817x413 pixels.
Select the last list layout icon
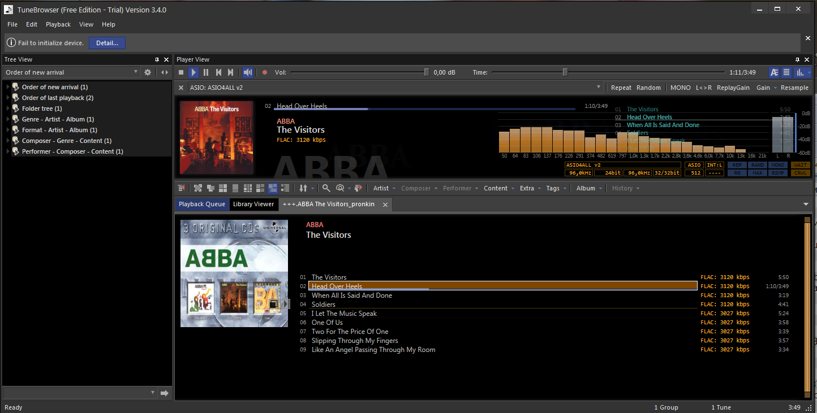(x=285, y=188)
